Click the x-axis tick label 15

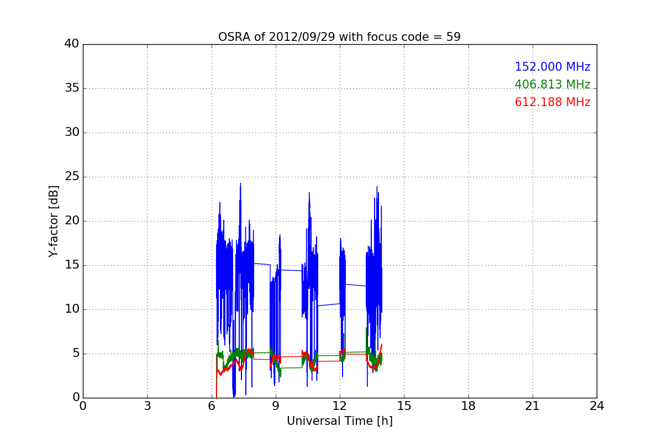coord(404,406)
